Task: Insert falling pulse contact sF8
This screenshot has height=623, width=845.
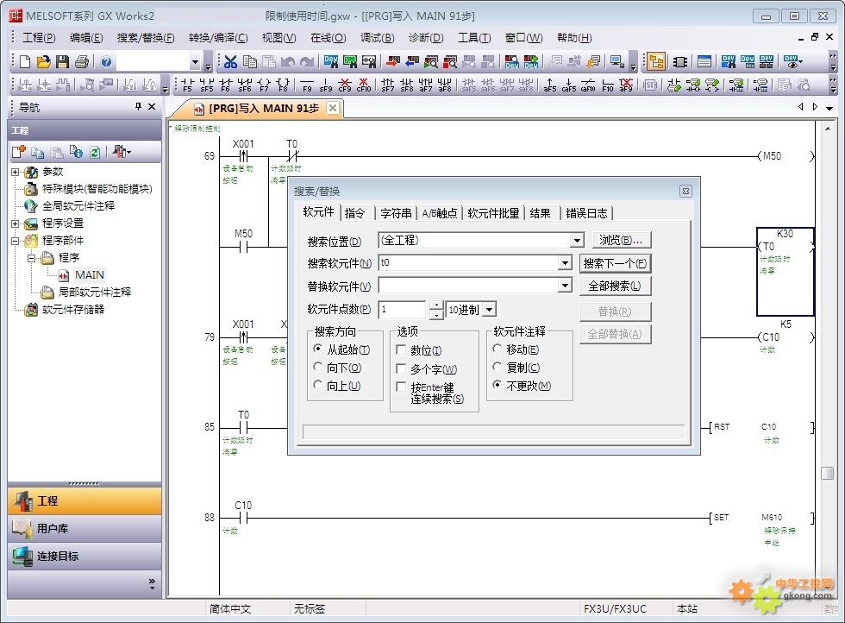Action: click(407, 85)
